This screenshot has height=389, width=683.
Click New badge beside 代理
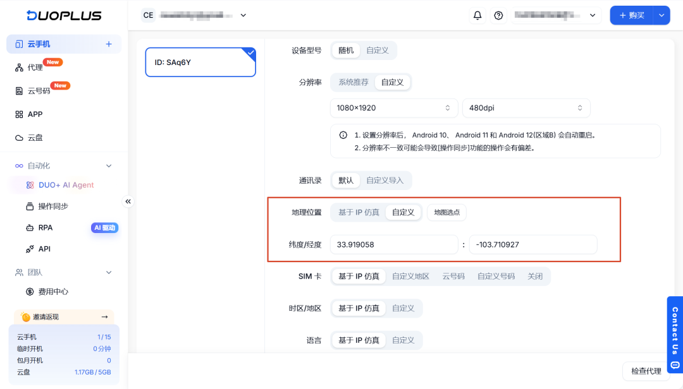coord(52,63)
